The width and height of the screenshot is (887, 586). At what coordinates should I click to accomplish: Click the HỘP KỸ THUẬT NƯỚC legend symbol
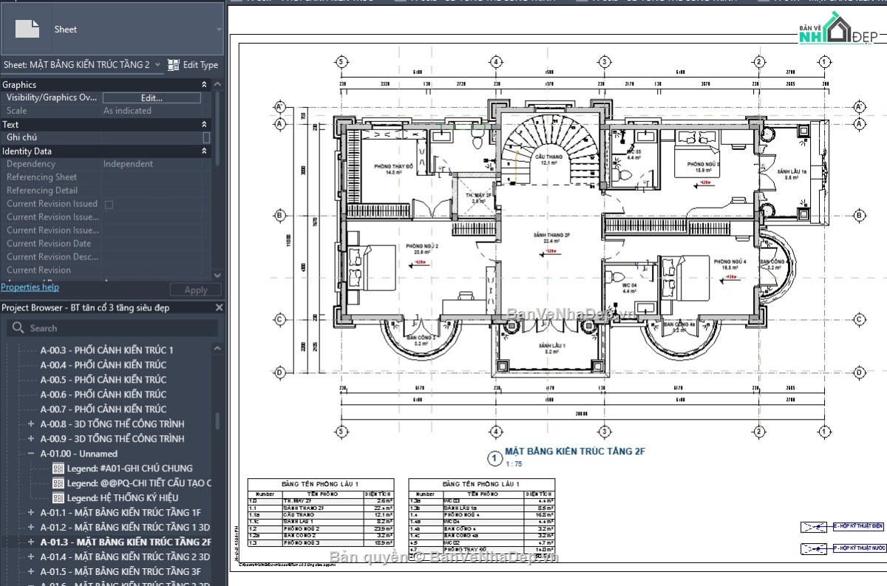click(x=815, y=549)
